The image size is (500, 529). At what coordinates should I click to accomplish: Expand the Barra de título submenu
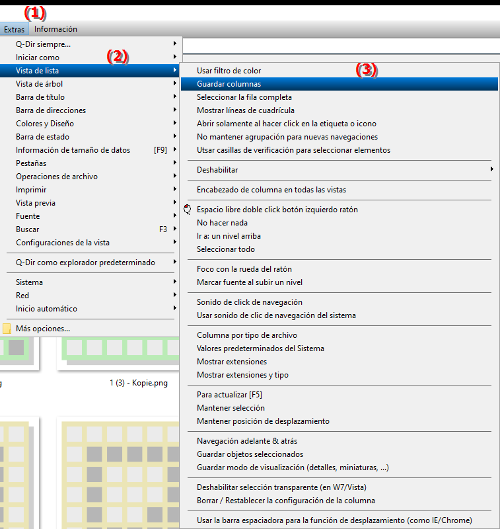[90, 97]
